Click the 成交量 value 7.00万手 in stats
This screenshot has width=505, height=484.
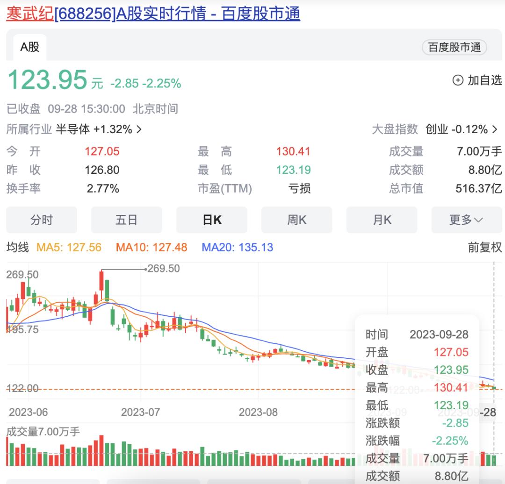coord(479,151)
